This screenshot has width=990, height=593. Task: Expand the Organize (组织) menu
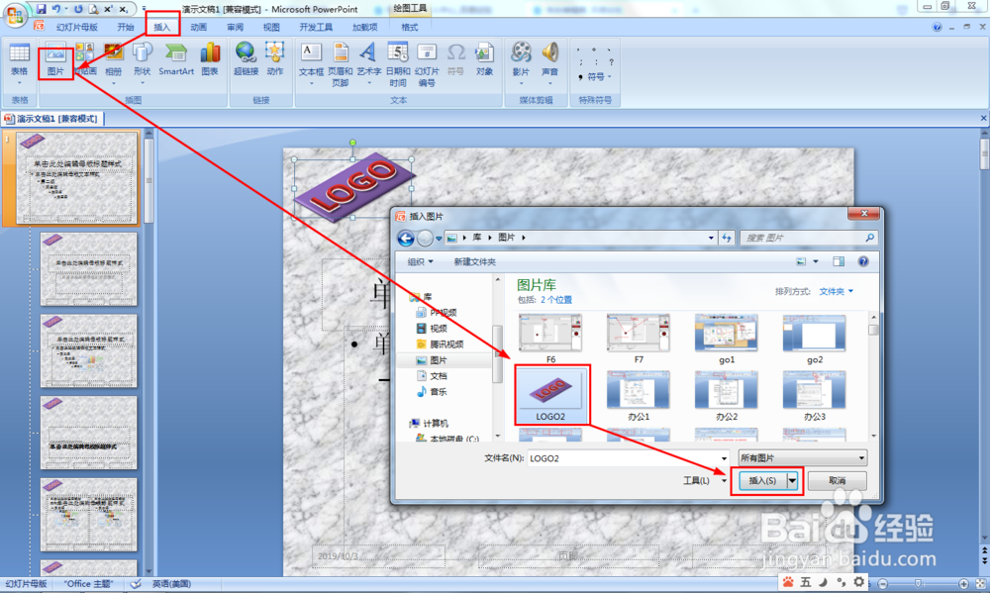pyautogui.click(x=421, y=261)
